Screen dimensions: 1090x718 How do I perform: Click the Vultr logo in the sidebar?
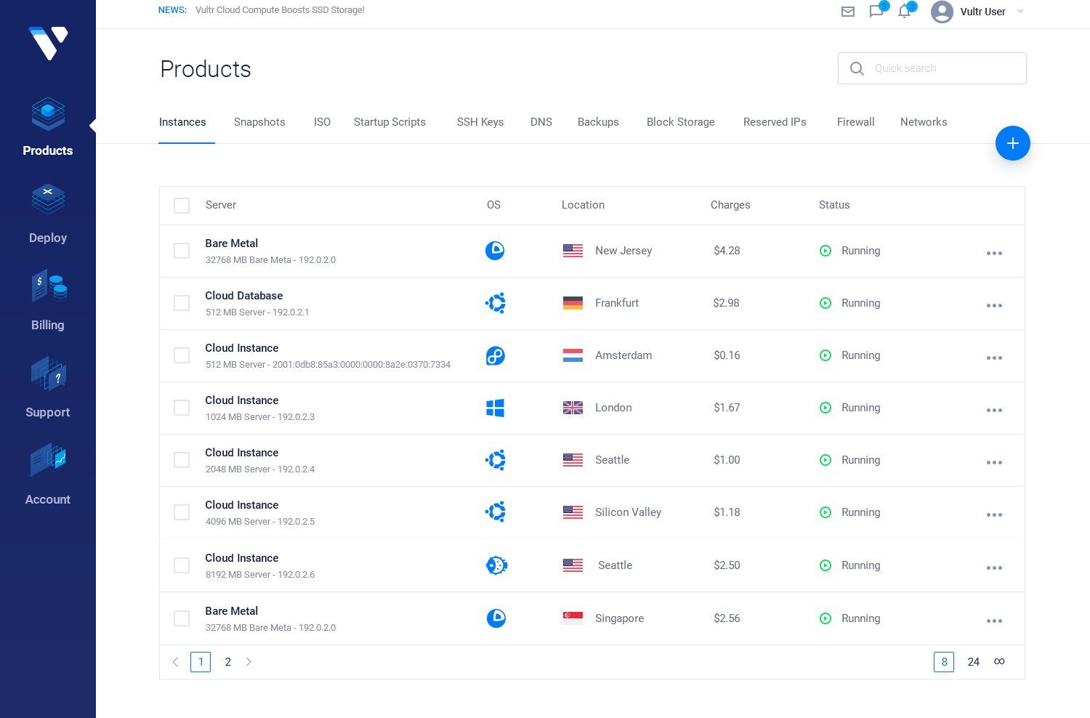tap(48, 43)
